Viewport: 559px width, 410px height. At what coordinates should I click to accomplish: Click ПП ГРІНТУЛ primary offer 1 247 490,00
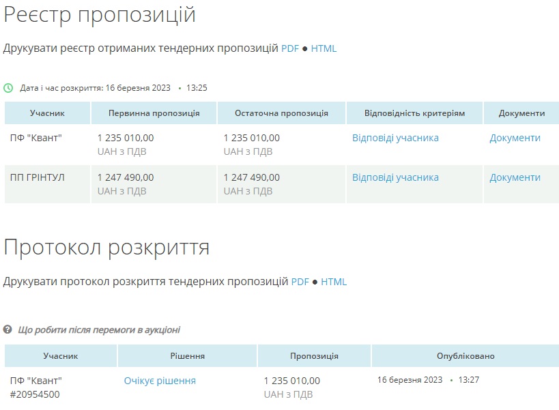[x=126, y=177]
